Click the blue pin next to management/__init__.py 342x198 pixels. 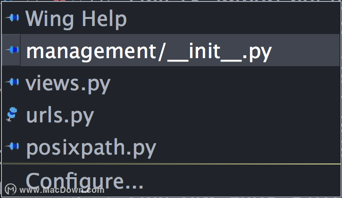coord(12,50)
